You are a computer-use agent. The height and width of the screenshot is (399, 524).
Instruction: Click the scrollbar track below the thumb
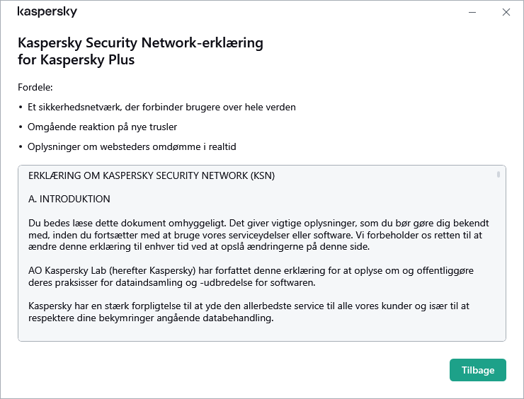[499, 269]
